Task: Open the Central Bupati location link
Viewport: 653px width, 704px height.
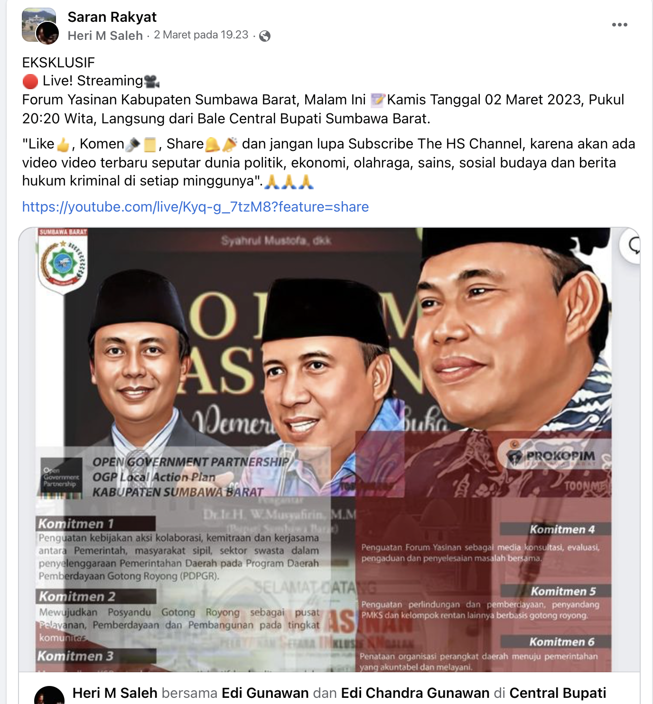Action: pos(558,693)
